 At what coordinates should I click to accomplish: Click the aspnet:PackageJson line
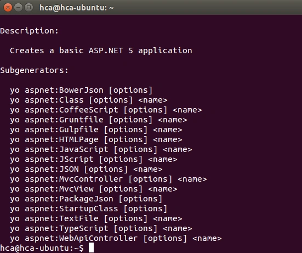(x=86, y=199)
